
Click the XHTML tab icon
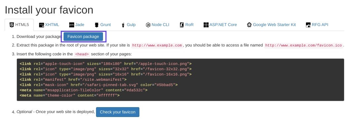(41, 25)
